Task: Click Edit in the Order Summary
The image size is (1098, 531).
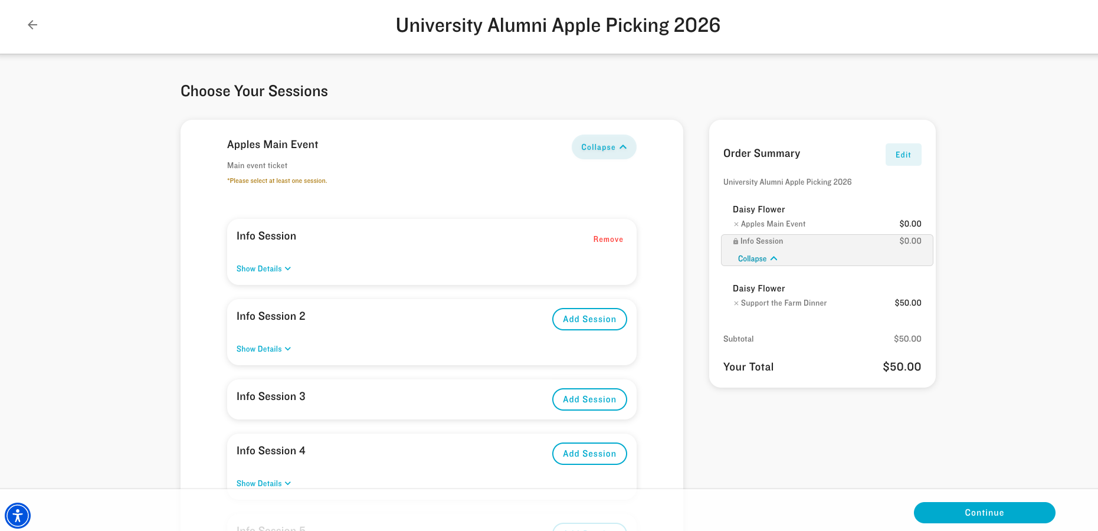Action: point(903,155)
